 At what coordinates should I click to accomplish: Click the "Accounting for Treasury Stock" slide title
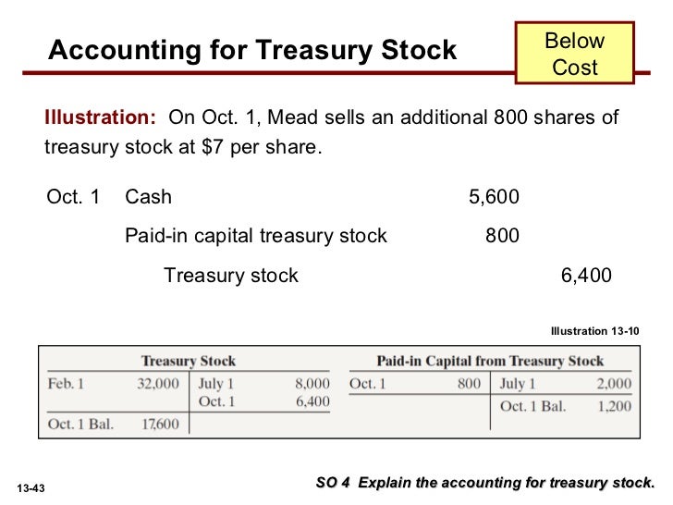(252, 52)
